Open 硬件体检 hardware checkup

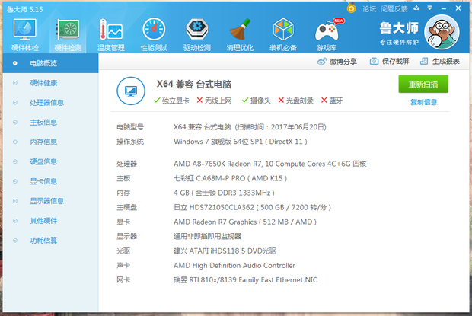(25, 34)
